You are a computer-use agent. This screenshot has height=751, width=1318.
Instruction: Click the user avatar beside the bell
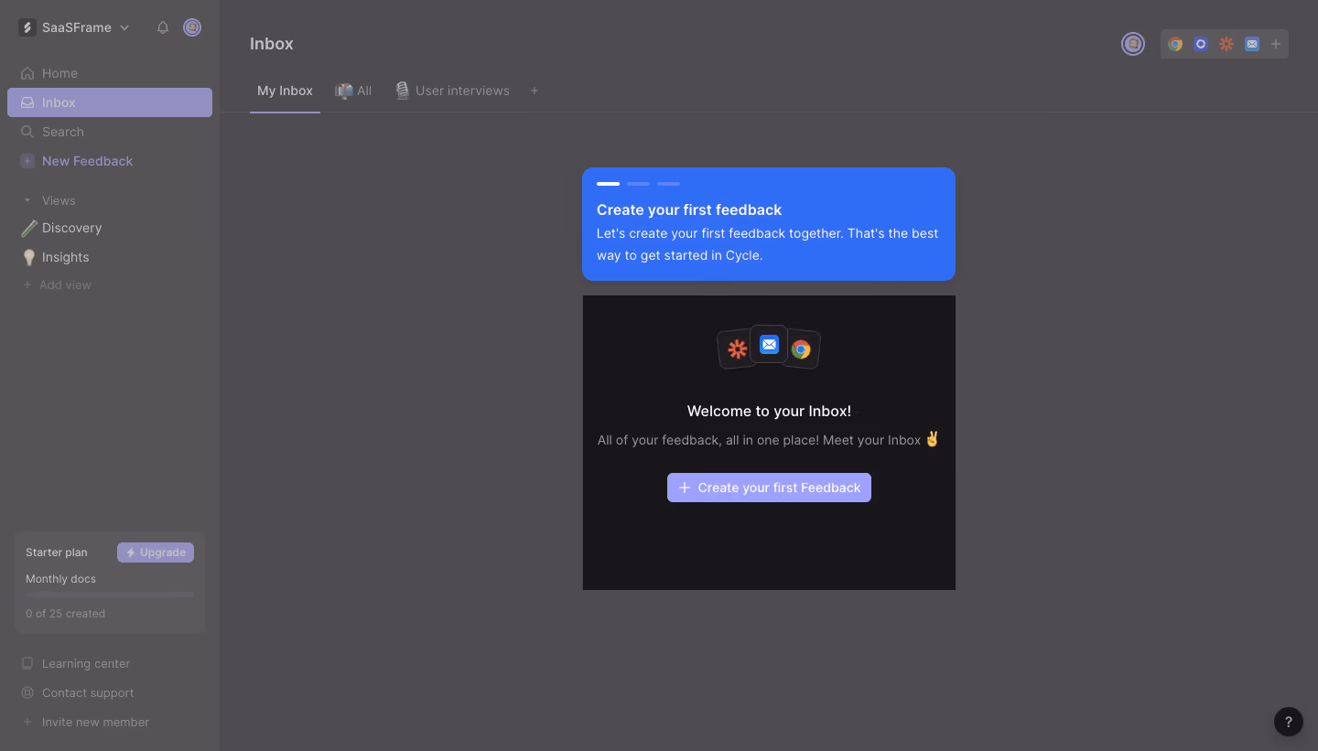pos(192,27)
